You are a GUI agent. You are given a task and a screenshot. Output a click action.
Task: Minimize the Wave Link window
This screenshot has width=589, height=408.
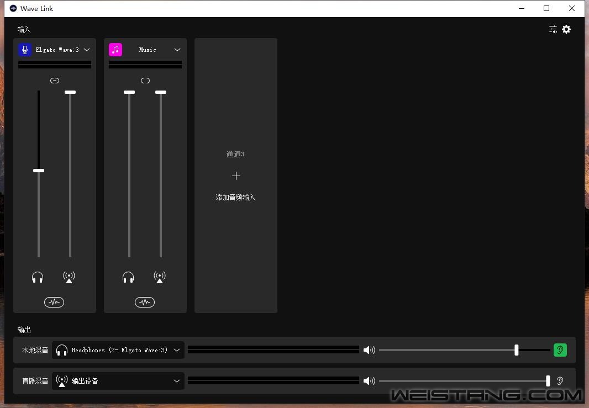tap(522, 8)
